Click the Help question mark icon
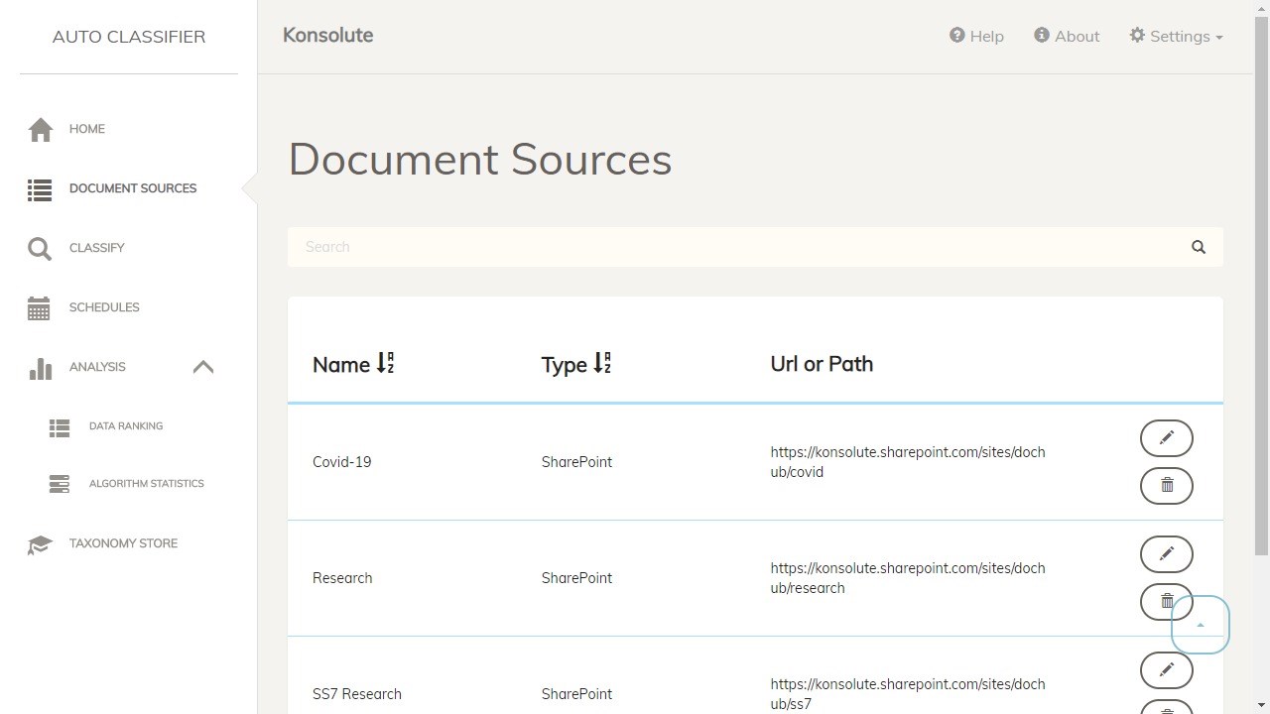The image size is (1270, 714). pyautogui.click(x=957, y=35)
